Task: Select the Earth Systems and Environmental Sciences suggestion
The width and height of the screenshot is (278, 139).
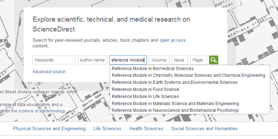Action: pyautogui.click(x=190, y=82)
